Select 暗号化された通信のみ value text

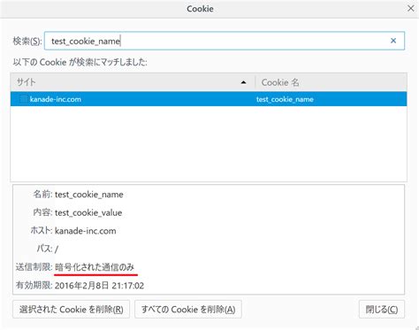(95, 267)
